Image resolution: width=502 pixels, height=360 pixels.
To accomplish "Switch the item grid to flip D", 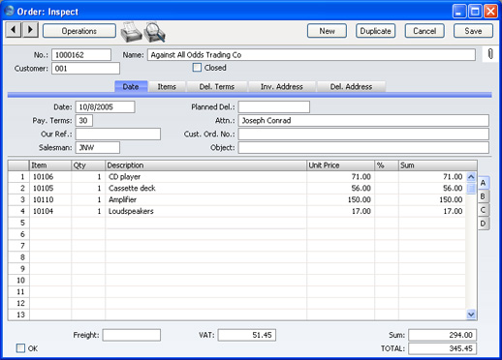I will coord(483,224).
